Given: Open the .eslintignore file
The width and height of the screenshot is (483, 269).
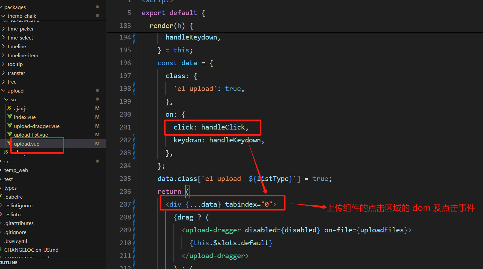Looking at the screenshot, I should point(18,206).
